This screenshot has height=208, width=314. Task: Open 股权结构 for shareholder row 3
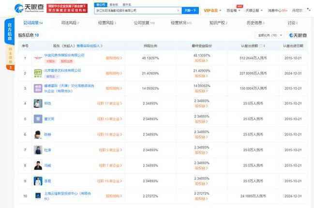114,88
